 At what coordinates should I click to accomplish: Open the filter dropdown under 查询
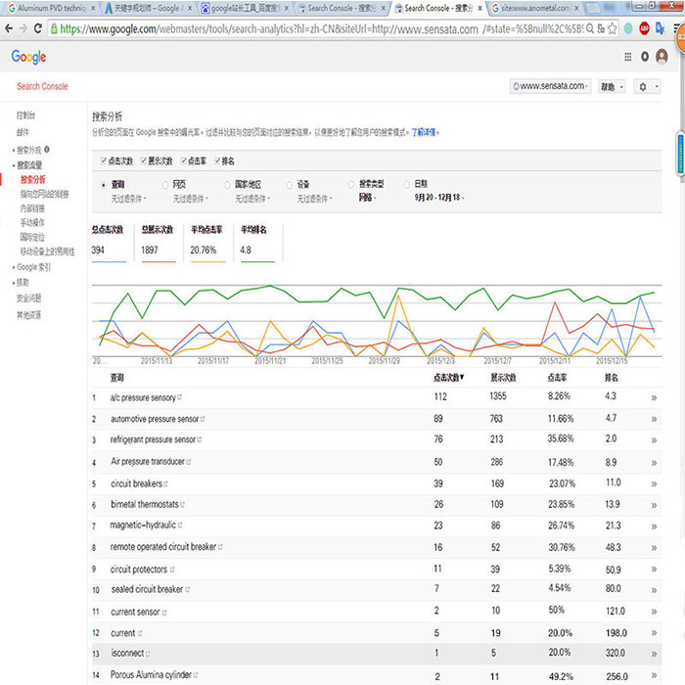point(128,199)
